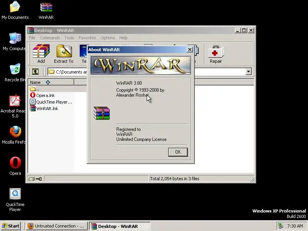308x231 pixels.
Task: Open the Tools menu
Action: (x=69, y=38)
